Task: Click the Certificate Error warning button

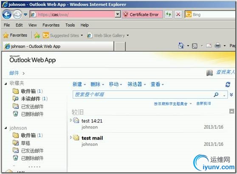Action: point(142,14)
